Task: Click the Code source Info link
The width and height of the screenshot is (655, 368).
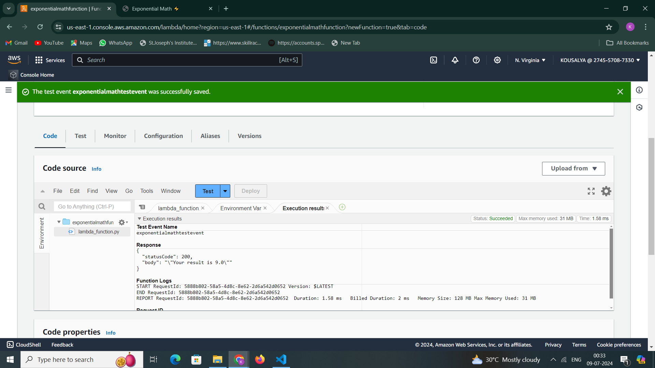Action: pos(96,169)
